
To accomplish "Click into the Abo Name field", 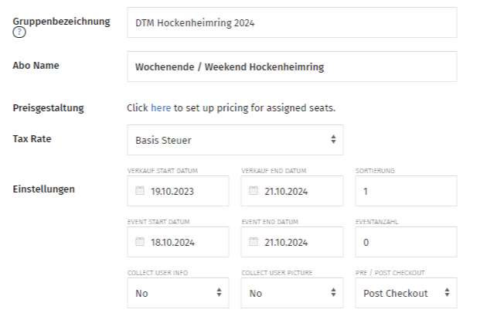I will tap(291, 66).
